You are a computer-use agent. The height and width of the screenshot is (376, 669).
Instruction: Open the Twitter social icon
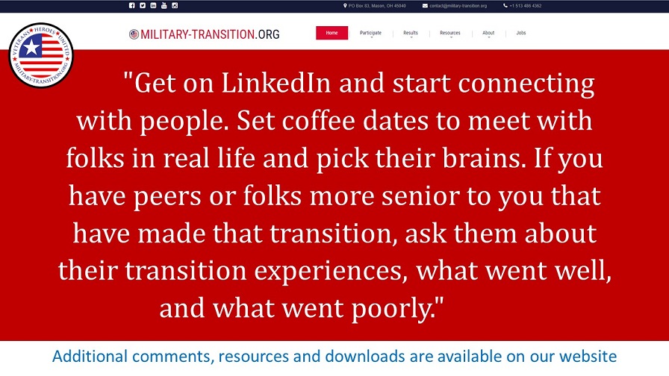[x=143, y=6]
